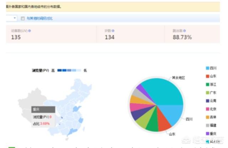The width and height of the screenshot is (228, 148).
Task: Click Zhejiang province on the China map
Action: click(x=81, y=120)
